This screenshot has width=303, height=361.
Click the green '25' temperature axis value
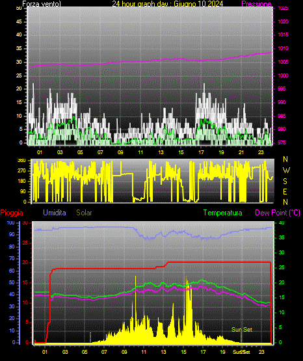coord(282,267)
